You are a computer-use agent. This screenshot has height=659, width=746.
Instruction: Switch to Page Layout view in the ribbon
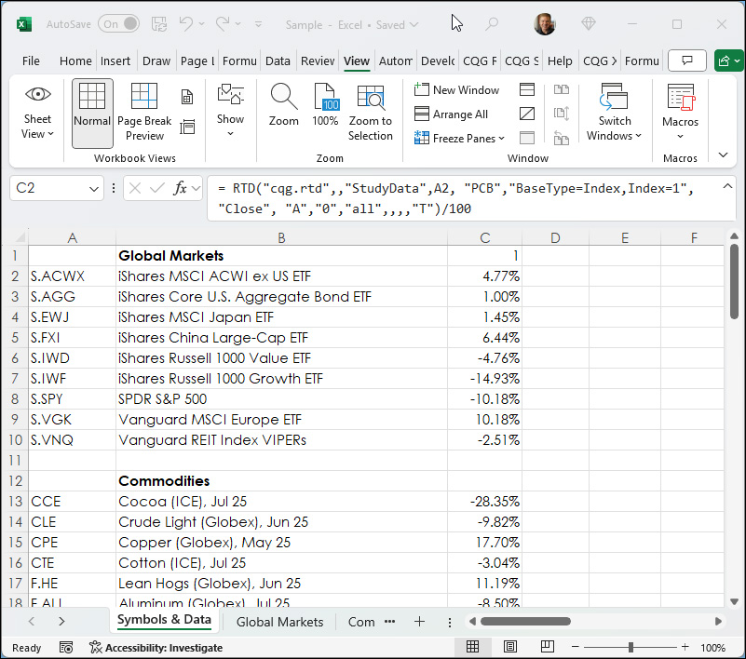[187, 97]
